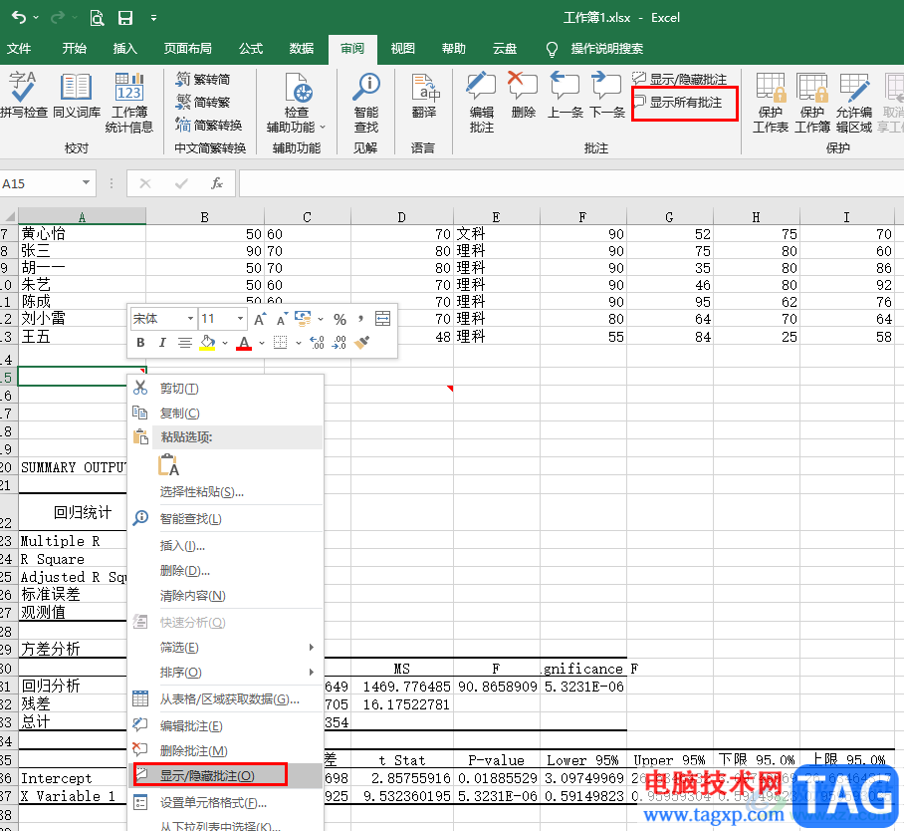Switch to the 数据 tab
This screenshot has height=831, width=904.
point(302,49)
